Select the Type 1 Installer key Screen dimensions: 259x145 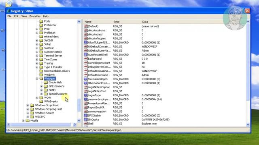53,67
